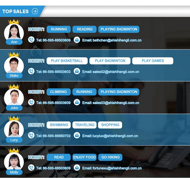Click Molly's Tel: 86-595-88503609
The image size is (190, 178).
(53, 168)
